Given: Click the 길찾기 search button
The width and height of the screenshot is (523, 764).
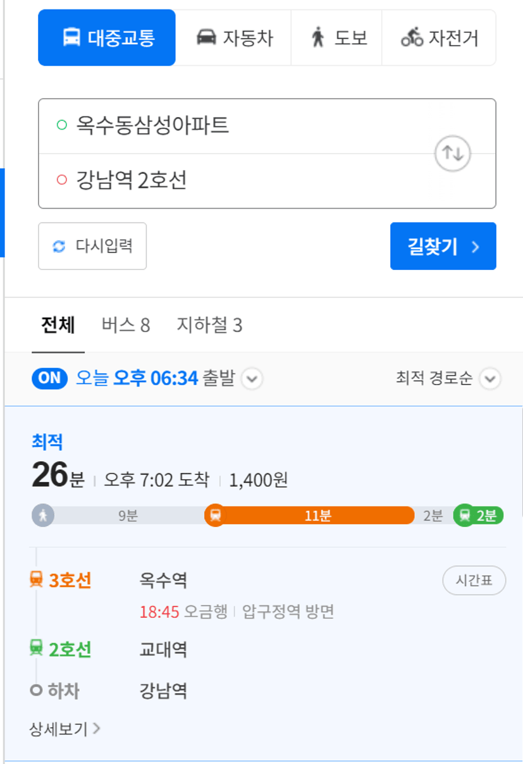Looking at the screenshot, I should [x=443, y=246].
